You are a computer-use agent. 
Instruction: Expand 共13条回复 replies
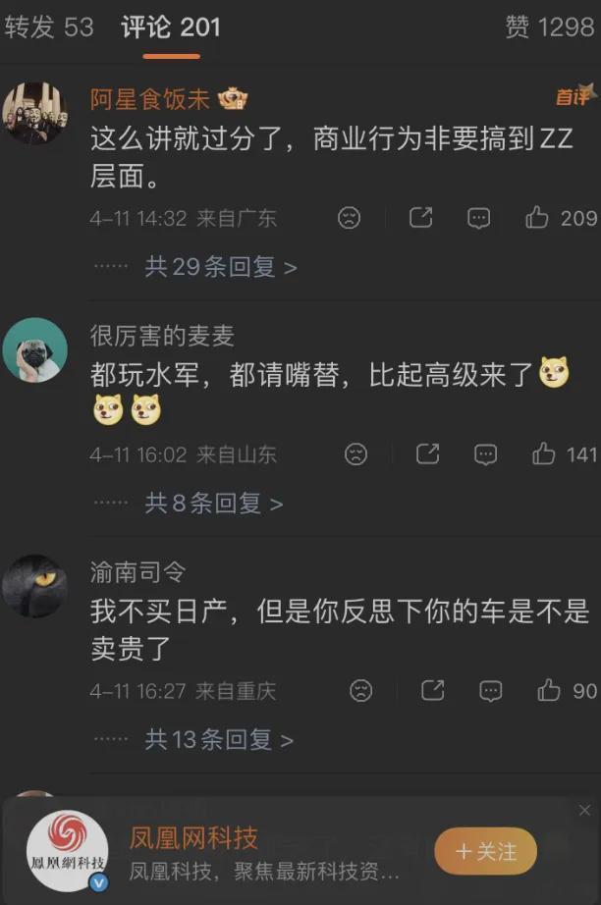[219, 739]
